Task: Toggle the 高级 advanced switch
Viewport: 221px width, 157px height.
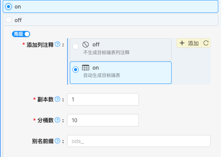Action: click(x=21, y=34)
